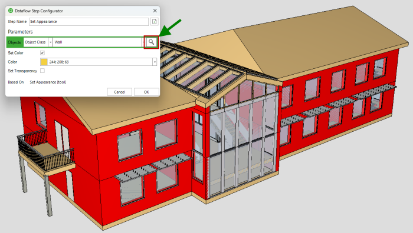Click the Step Name input field
The image size is (413, 233).
pos(88,22)
